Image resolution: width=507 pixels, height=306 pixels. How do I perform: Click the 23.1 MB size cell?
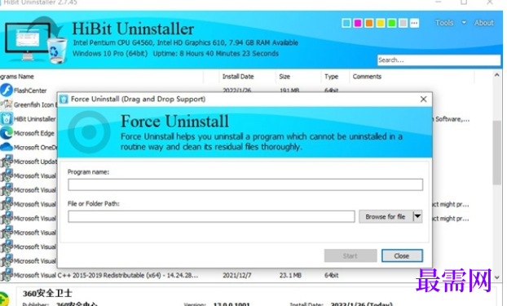[x=290, y=275]
